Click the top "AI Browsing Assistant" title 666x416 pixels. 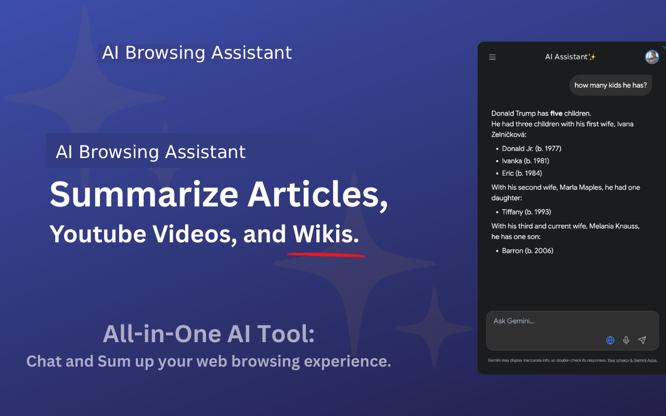click(x=197, y=53)
